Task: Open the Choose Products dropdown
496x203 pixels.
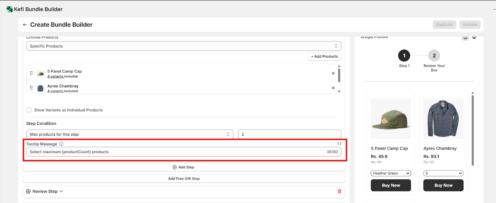Action: tap(184, 46)
